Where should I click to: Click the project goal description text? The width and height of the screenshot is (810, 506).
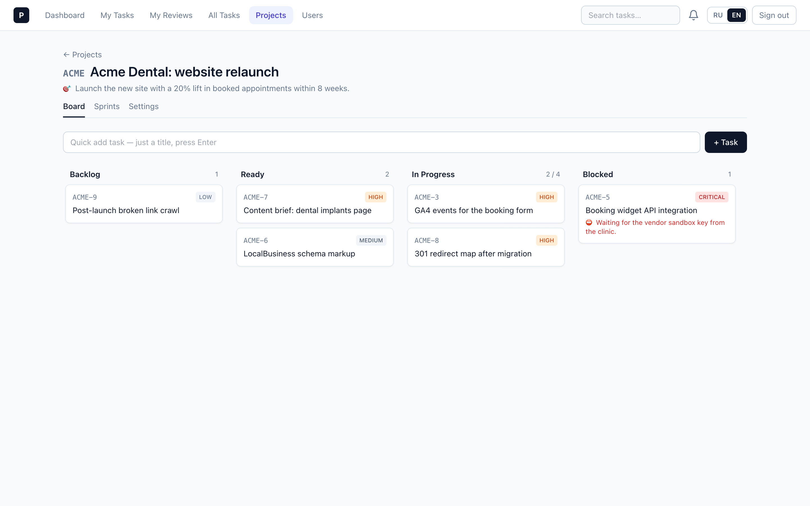(x=212, y=88)
